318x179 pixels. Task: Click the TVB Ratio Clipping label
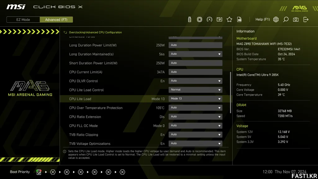click(84, 135)
